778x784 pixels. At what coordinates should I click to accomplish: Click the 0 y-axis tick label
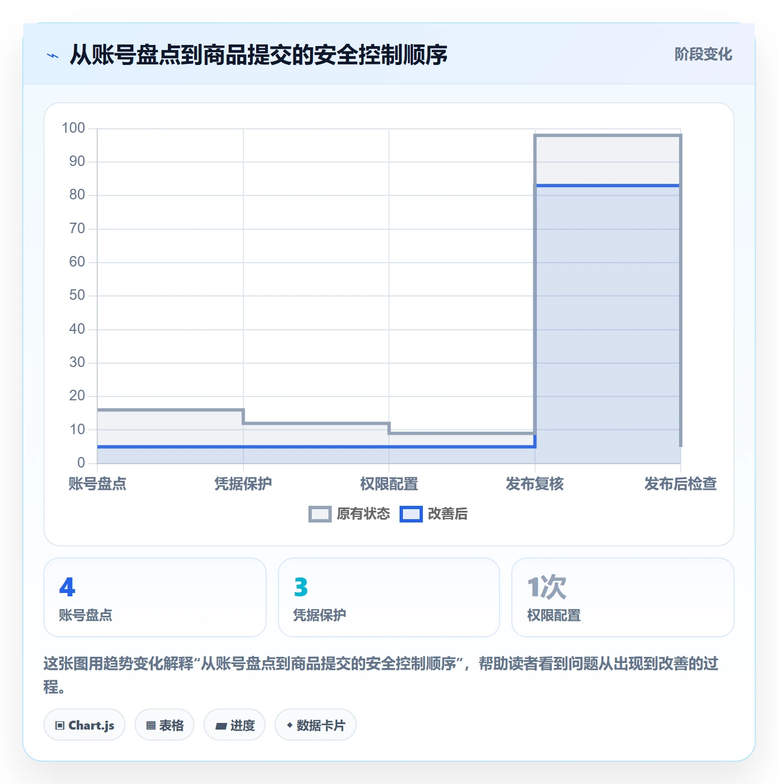pyautogui.click(x=81, y=463)
